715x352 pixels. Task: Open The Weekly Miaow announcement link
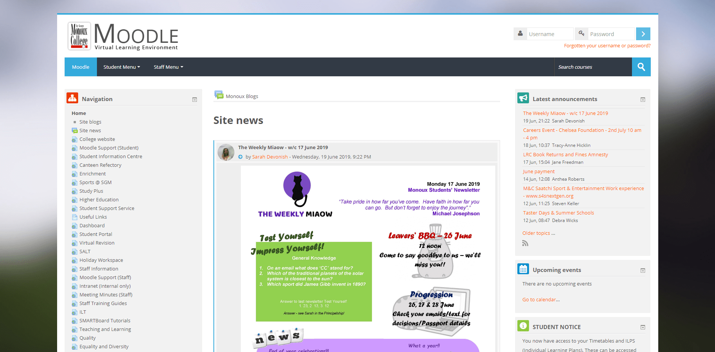565,113
